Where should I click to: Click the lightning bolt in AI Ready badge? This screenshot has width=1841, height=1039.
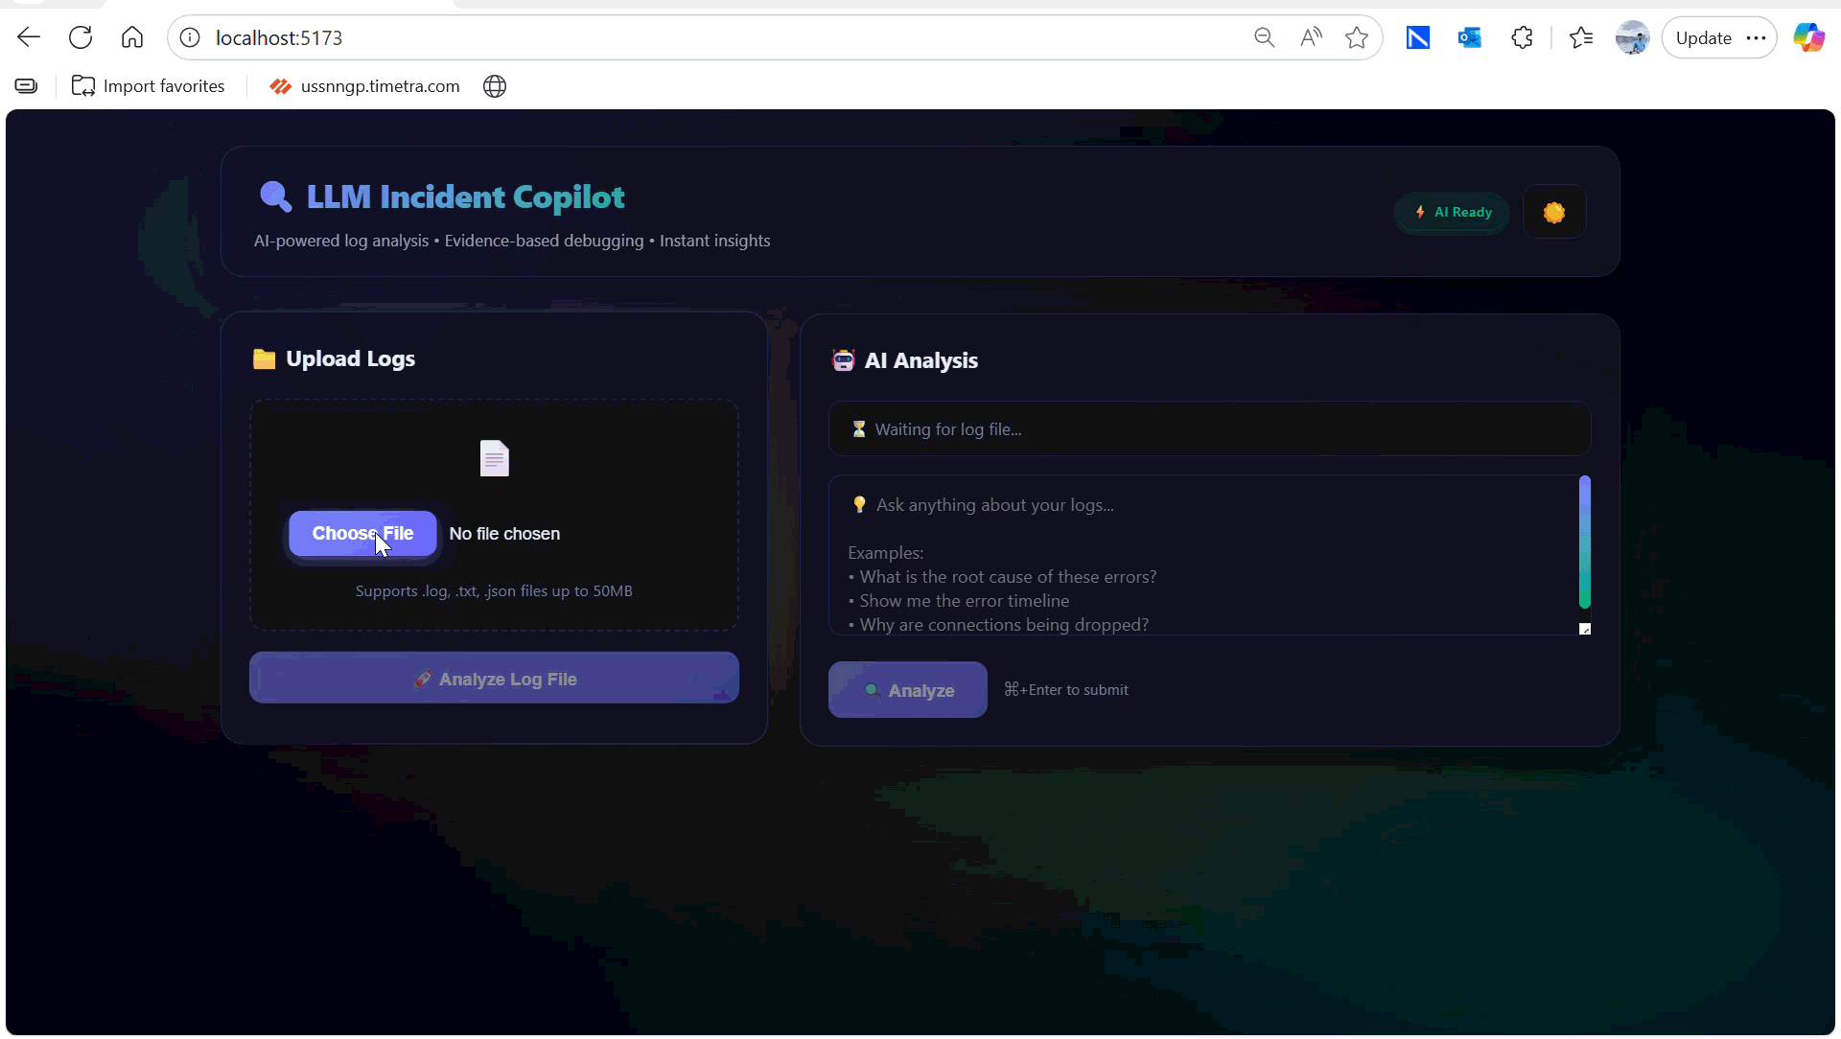1421,212
